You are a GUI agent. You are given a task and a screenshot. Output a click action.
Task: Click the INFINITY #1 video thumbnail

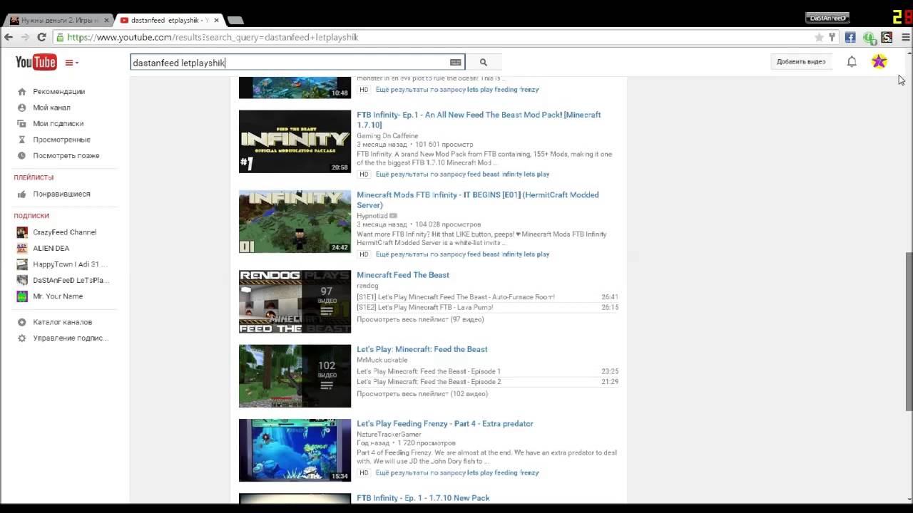295,141
